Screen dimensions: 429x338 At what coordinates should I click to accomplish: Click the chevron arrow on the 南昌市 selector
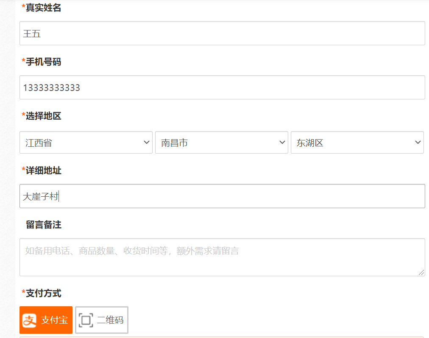[282, 143]
